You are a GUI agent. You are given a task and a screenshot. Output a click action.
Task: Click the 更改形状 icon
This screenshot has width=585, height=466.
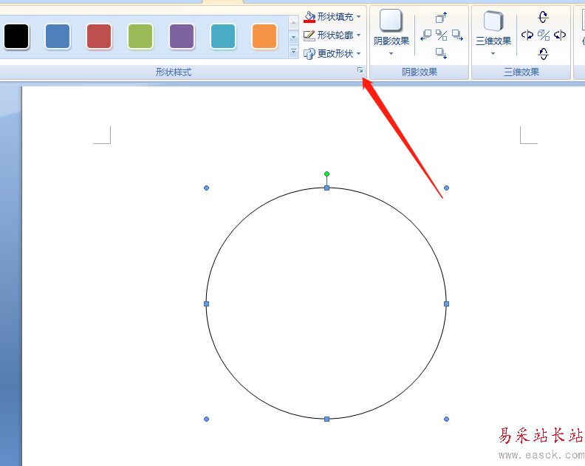(x=309, y=54)
